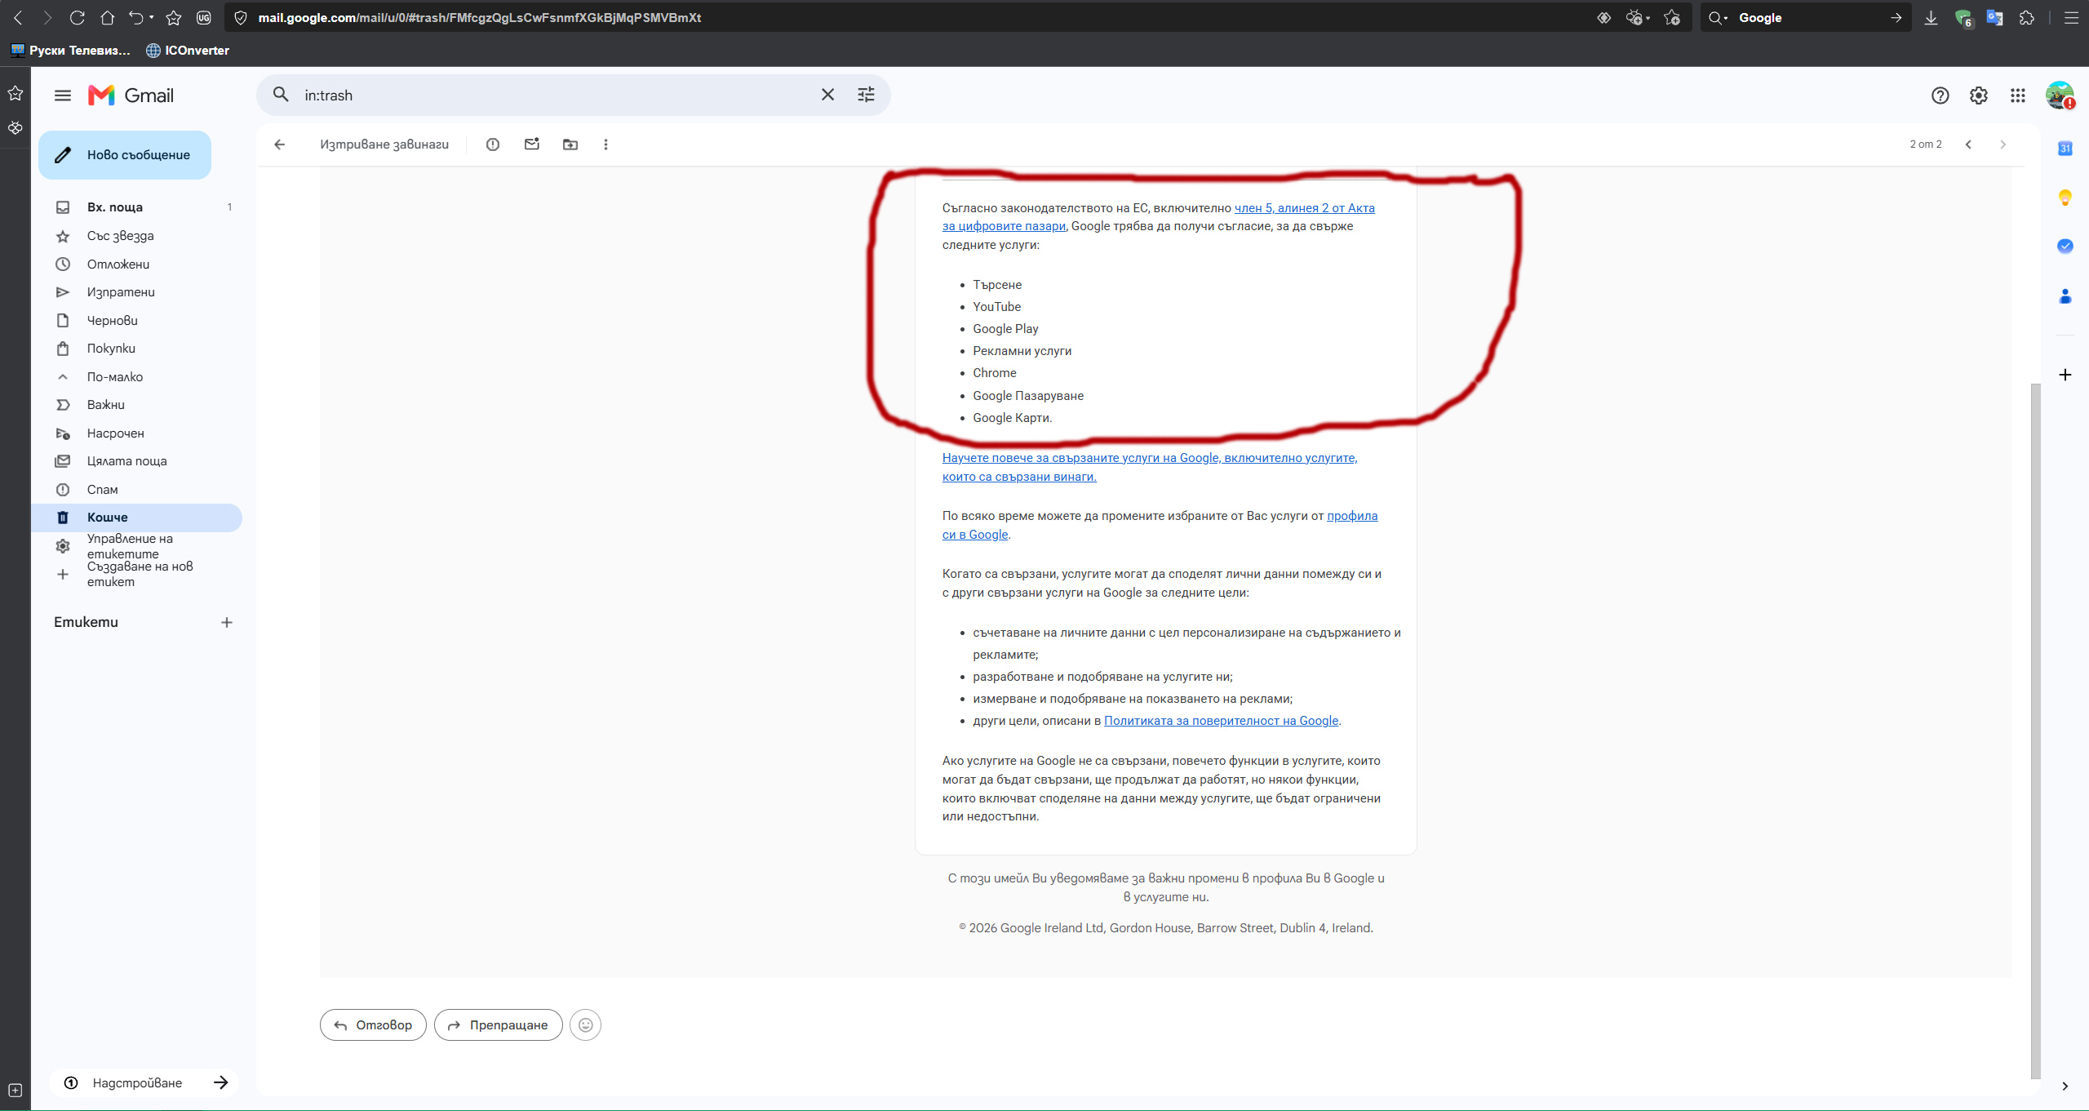Screen dimensions: 2089x1111
Task: Open Google apps grid
Action: (x=2018, y=96)
